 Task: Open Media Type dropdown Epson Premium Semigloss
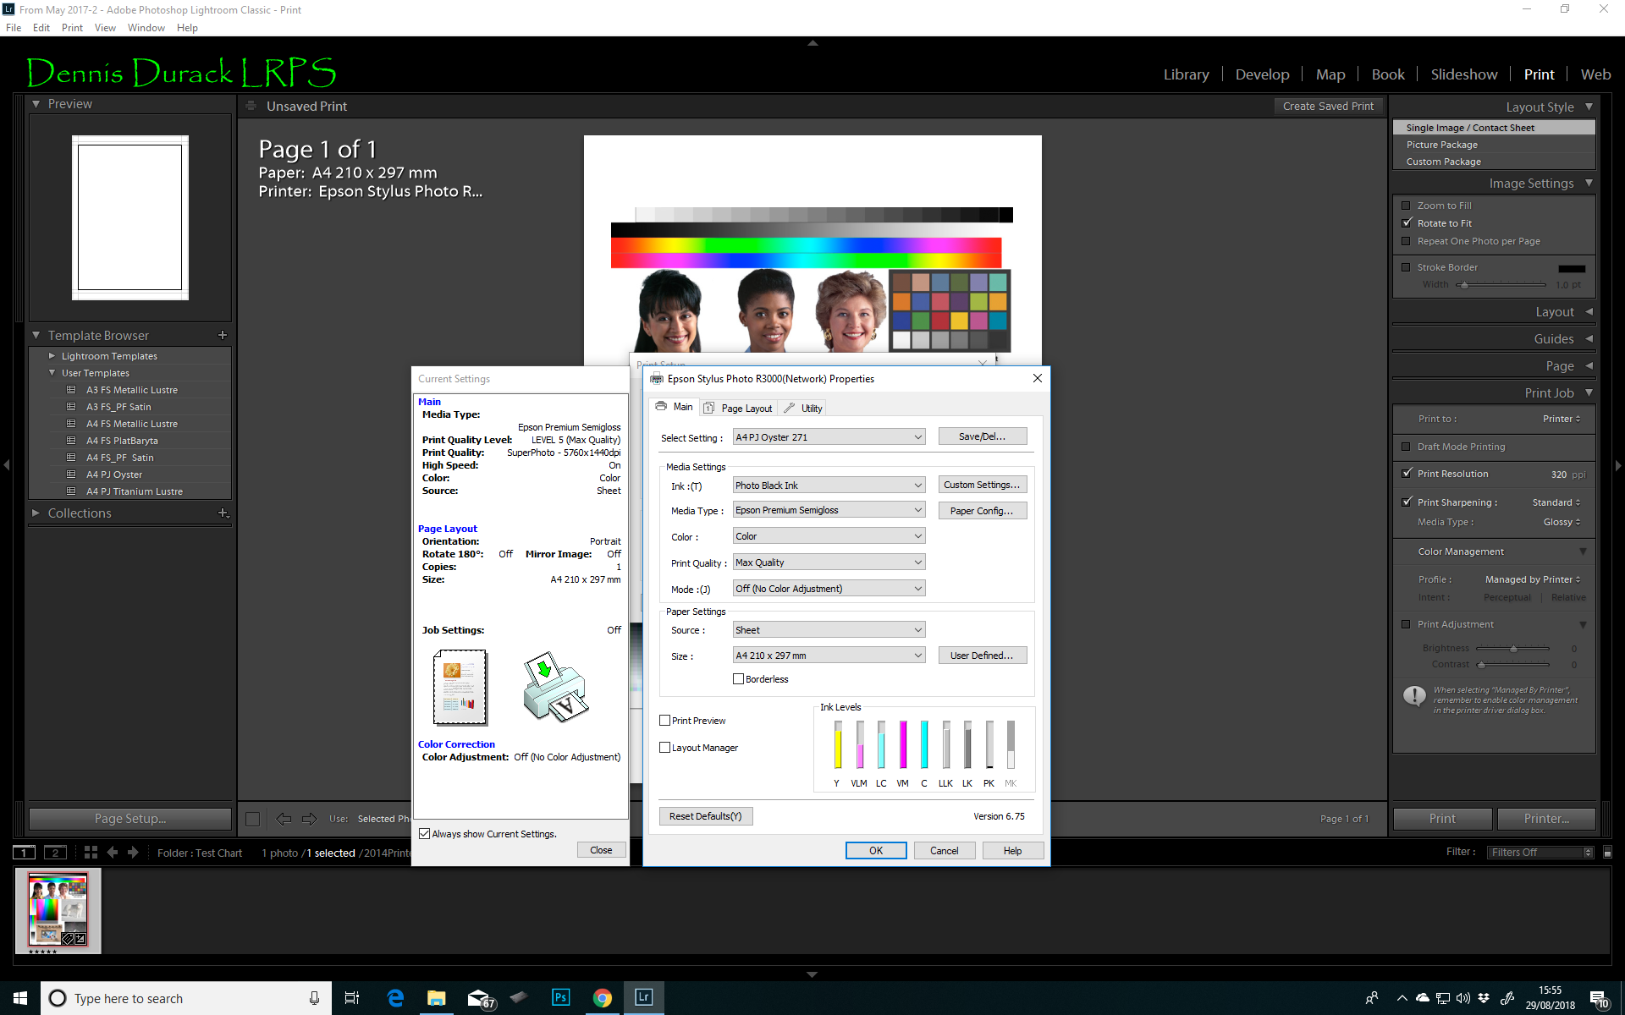tap(829, 510)
